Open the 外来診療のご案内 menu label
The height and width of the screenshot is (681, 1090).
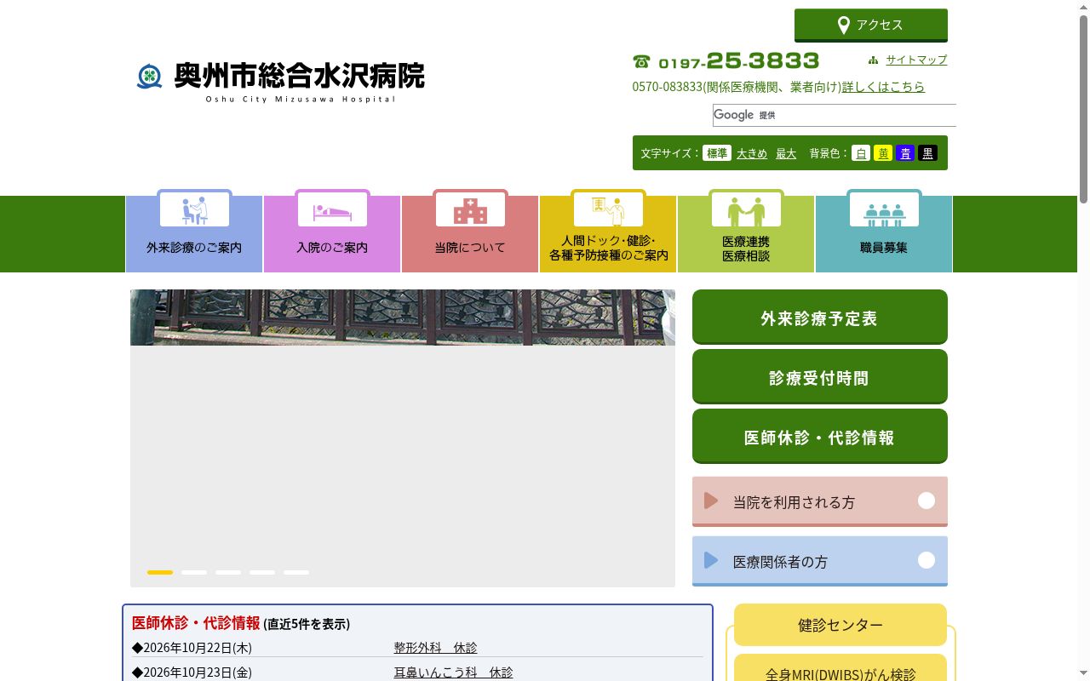click(x=194, y=248)
